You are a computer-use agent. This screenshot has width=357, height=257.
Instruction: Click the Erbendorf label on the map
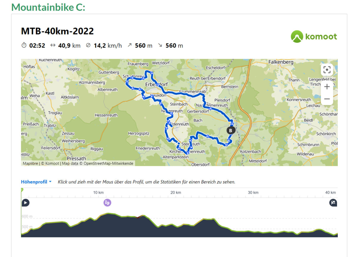tap(156, 84)
